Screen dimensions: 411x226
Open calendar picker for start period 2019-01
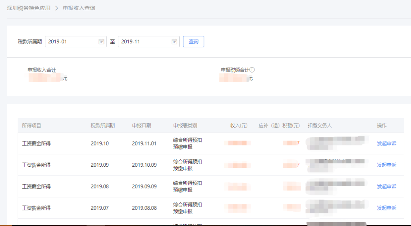coord(101,41)
